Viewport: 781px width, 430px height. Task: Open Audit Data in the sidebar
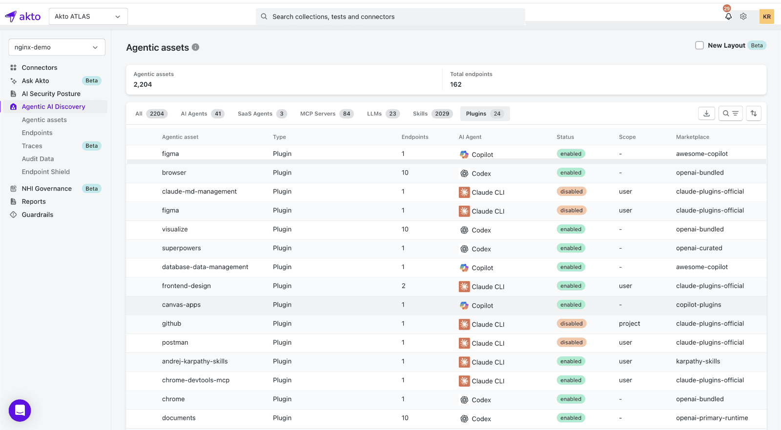point(38,159)
